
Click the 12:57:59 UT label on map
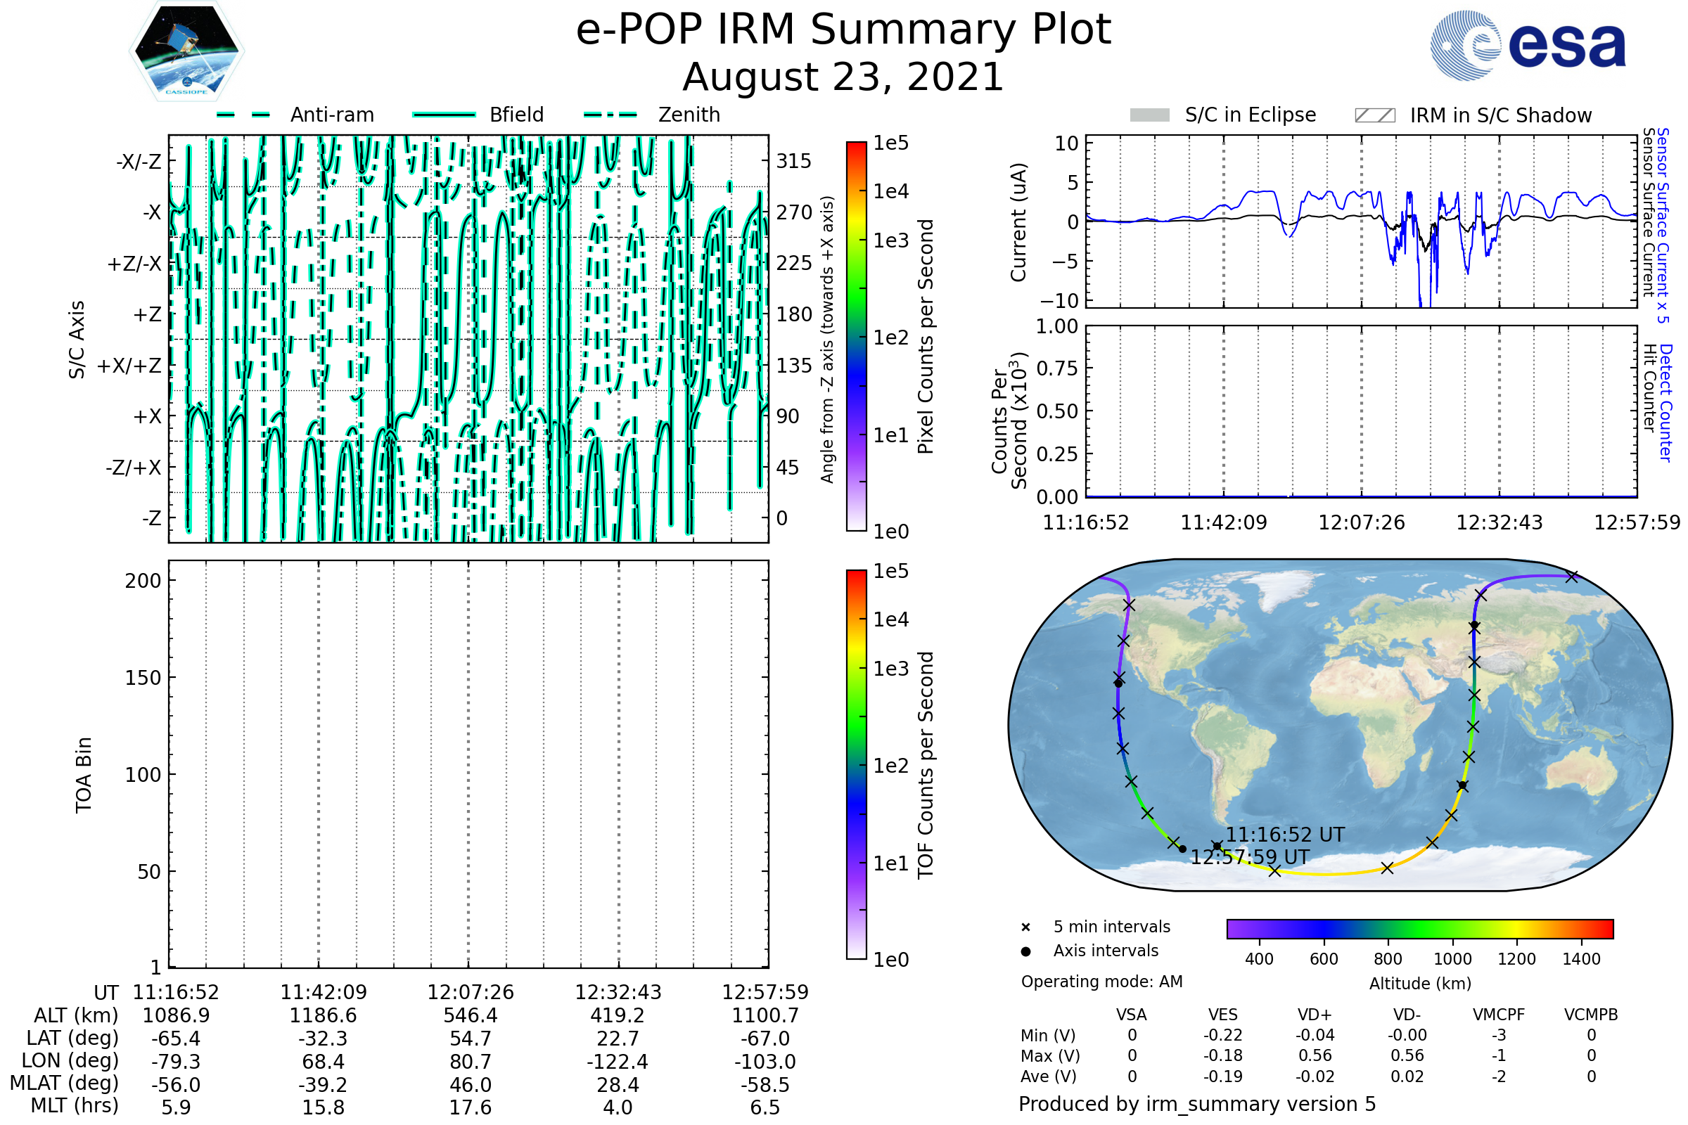[1250, 857]
